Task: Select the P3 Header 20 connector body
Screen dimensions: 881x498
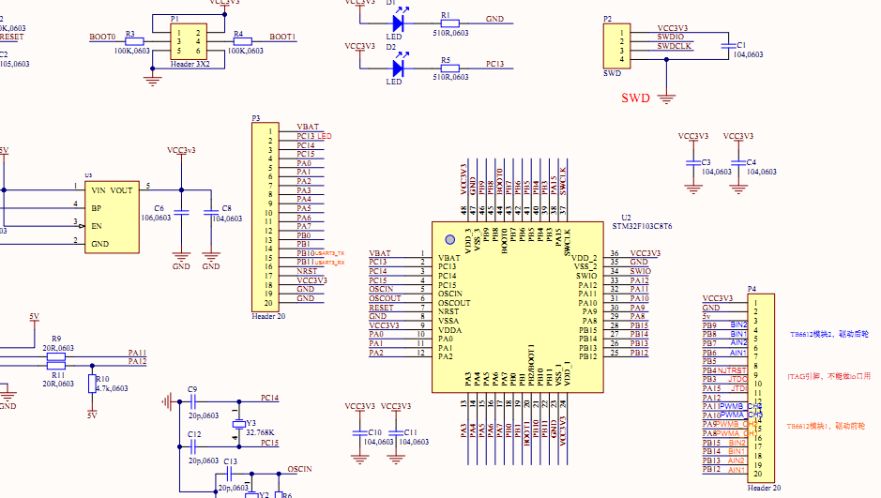Action: [266, 217]
